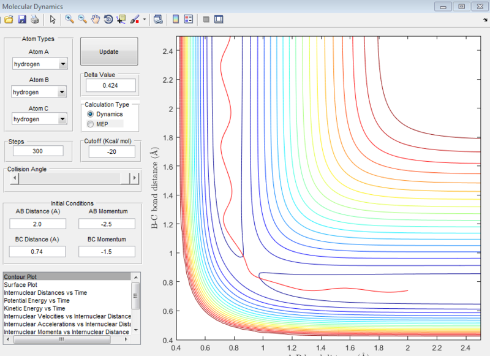
Task: Click the AB Momentum input field
Action: point(107,224)
